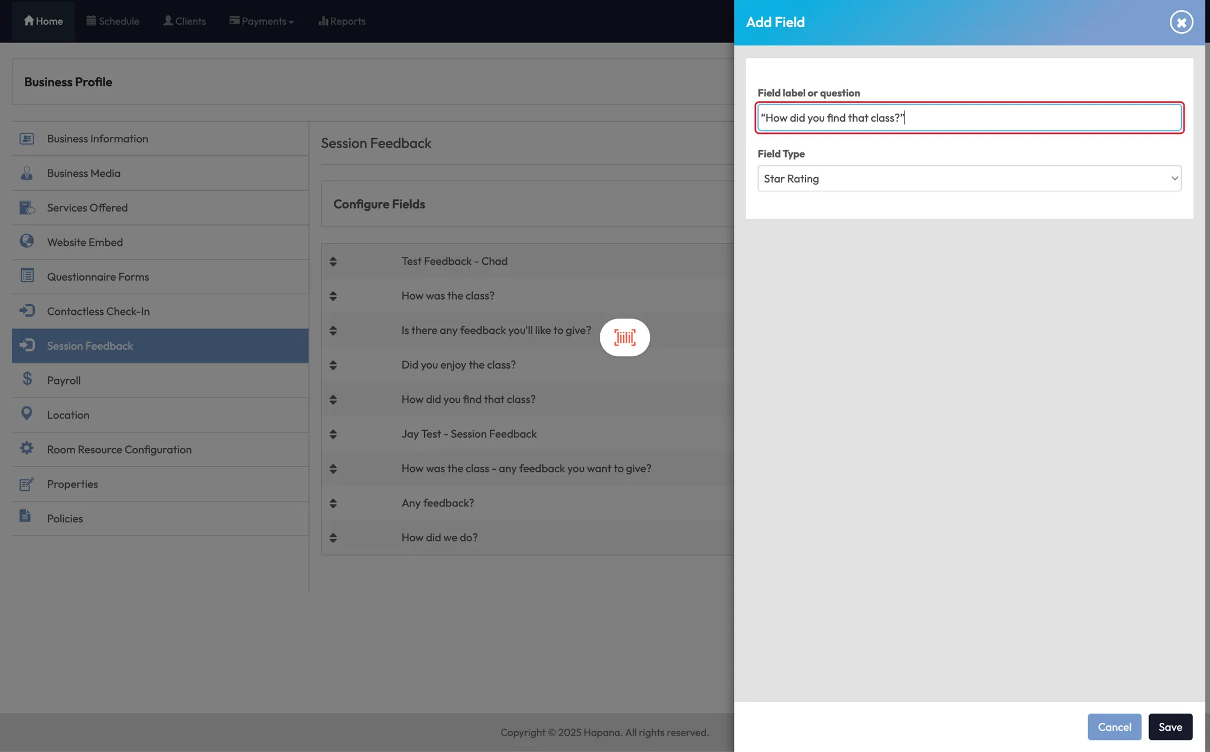Screen dimensions: 1210x752
Task: Click the reorder handle for 'How did we do?'
Action: (x=333, y=538)
